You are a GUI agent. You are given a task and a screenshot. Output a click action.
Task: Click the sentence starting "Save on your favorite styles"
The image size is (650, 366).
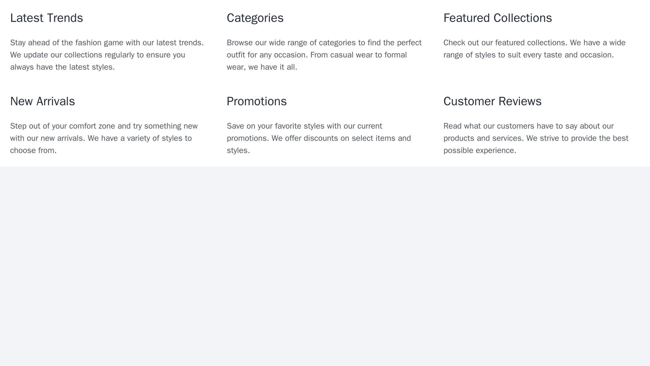click(304, 126)
